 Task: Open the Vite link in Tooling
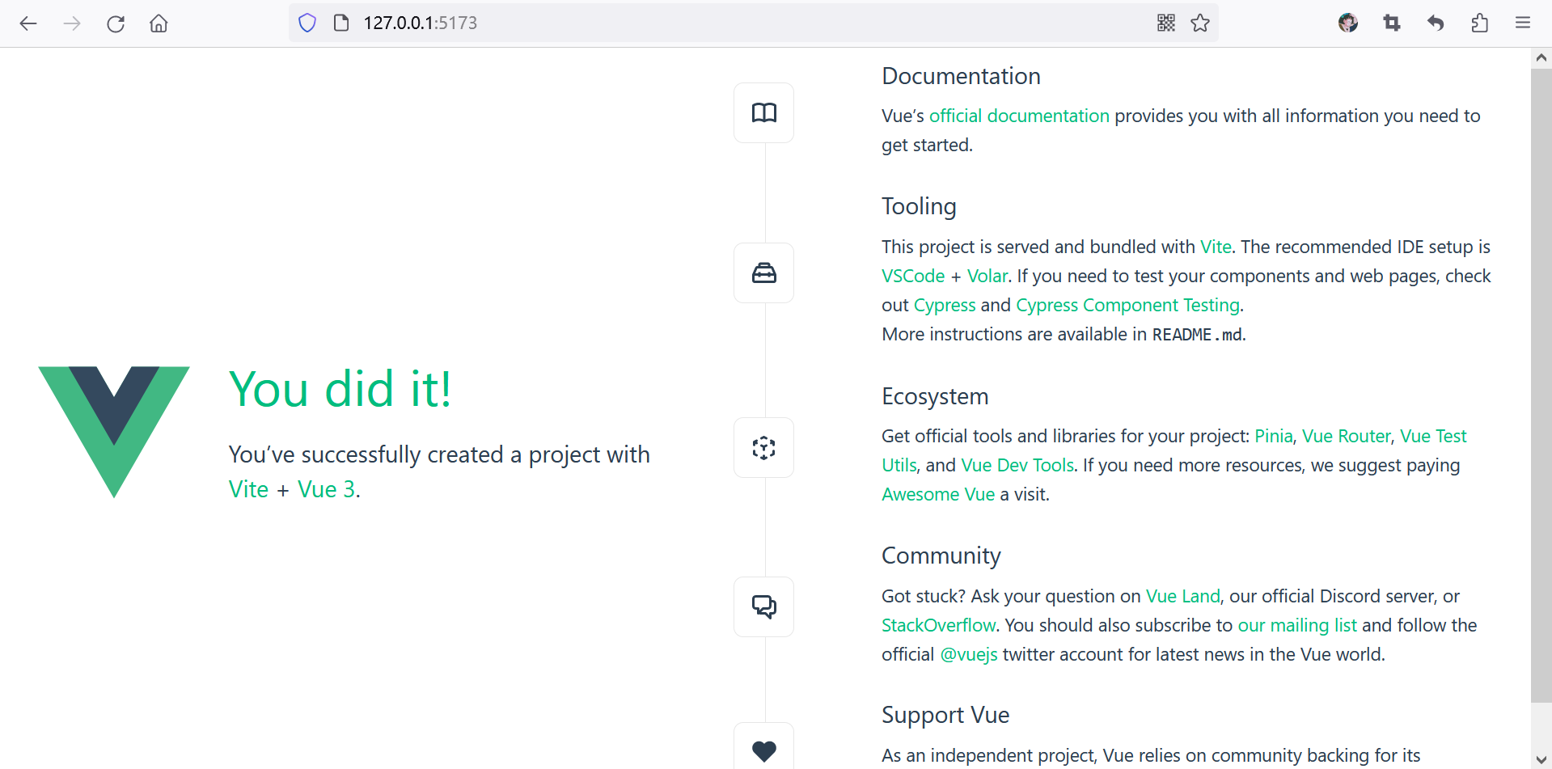tap(1216, 247)
